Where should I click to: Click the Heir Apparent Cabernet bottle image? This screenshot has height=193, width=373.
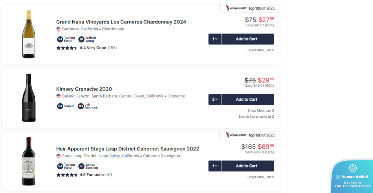(29, 161)
